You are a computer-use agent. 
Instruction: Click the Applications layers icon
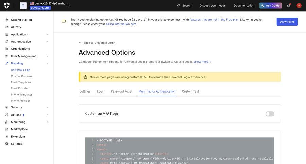click(7, 34)
